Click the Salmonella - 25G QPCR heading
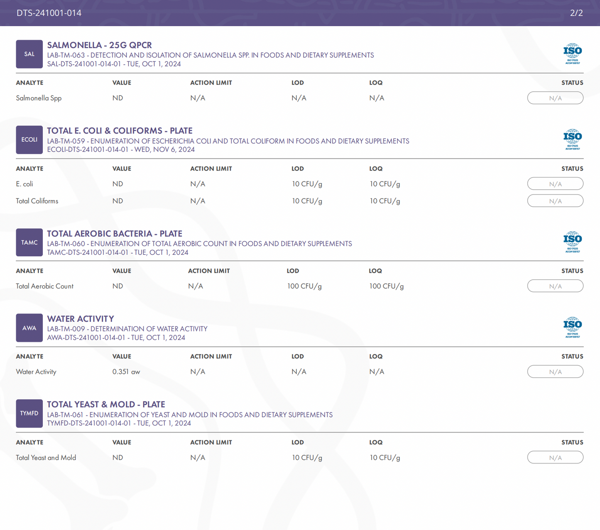This screenshot has height=530, width=600. pos(99,45)
